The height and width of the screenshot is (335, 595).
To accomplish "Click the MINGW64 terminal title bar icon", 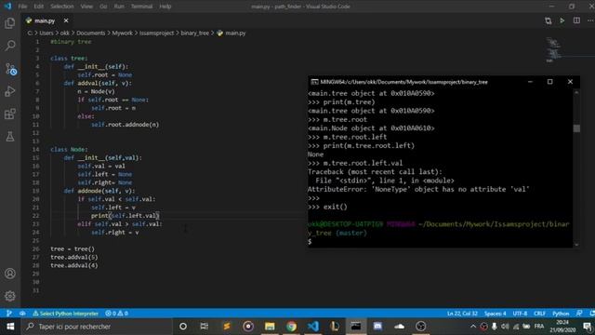I will click(314, 82).
